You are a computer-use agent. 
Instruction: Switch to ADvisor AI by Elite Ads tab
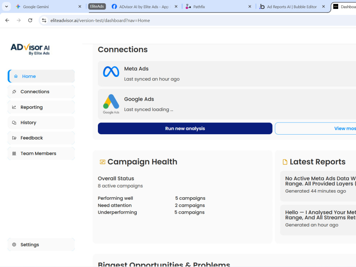145,6
